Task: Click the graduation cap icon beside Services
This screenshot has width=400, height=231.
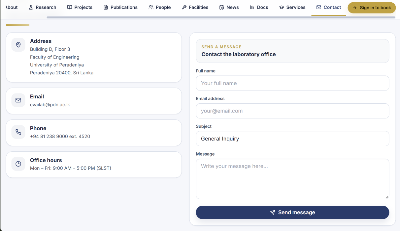Action: click(282, 7)
